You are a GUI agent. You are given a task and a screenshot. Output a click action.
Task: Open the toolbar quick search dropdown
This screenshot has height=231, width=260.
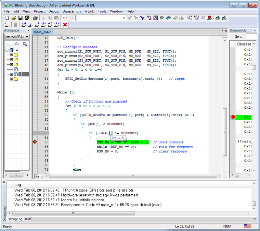[x=124, y=18]
